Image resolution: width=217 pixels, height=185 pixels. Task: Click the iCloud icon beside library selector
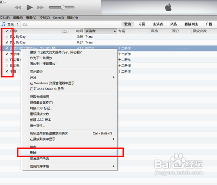point(25,24)
